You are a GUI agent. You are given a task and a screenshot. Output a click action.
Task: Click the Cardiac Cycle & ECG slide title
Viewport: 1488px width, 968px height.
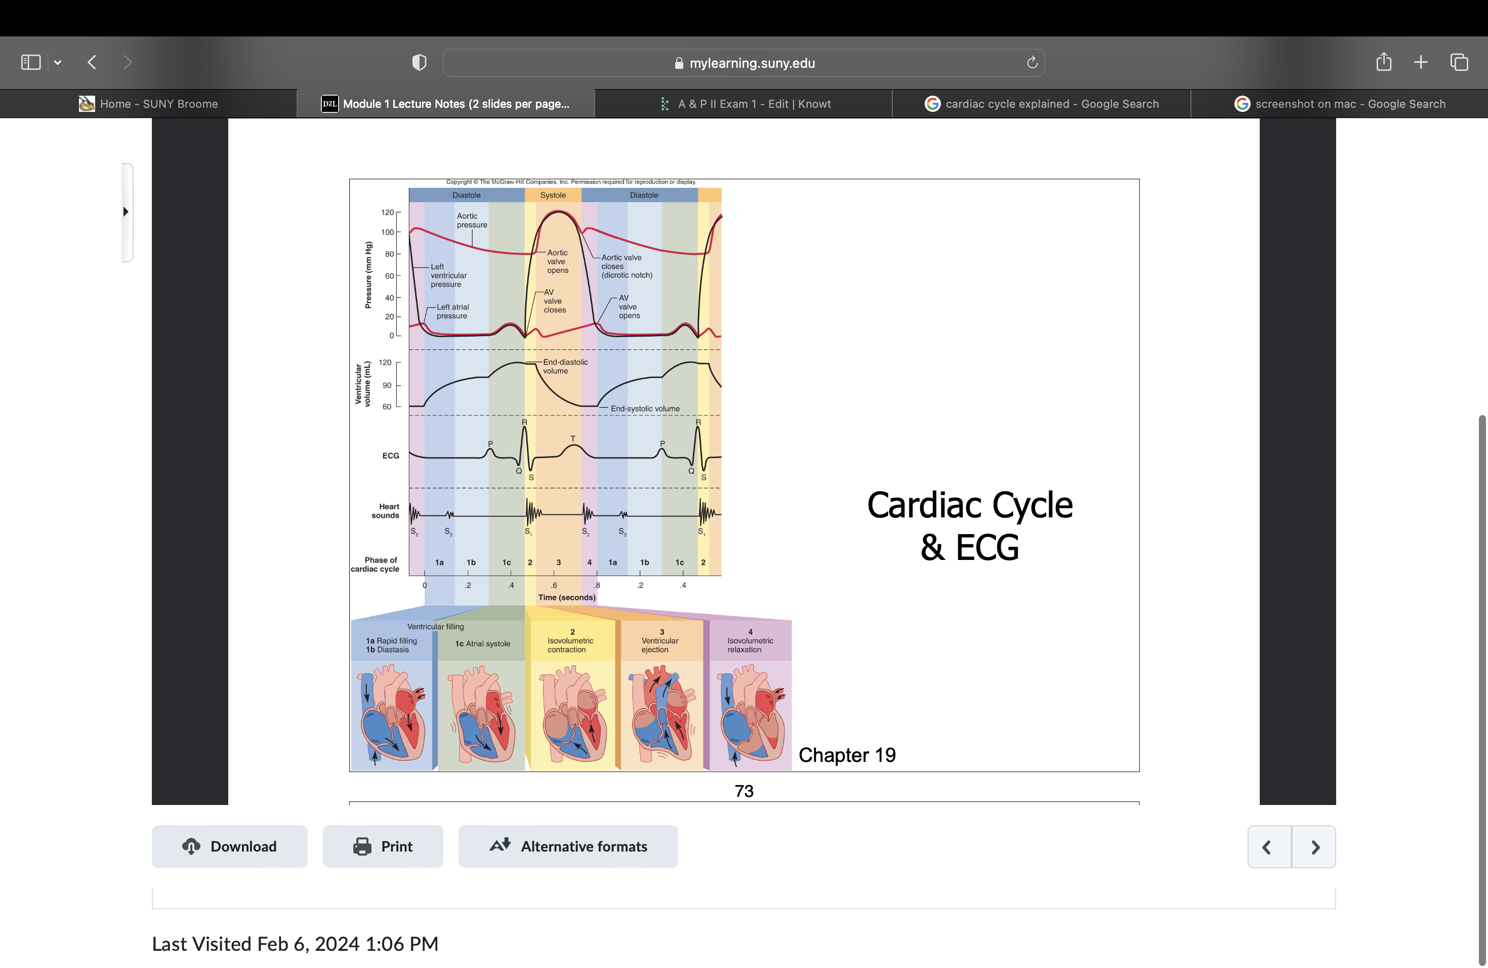point(970,526)
